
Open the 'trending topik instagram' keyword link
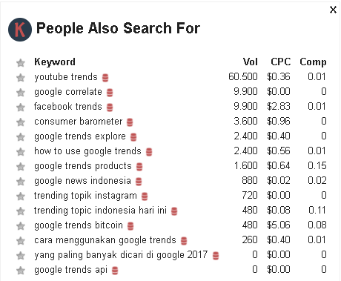click(x=85, y=196)
